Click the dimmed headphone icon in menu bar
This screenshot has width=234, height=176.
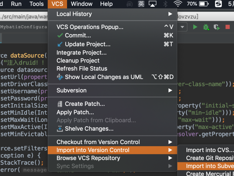click(129, 4)
